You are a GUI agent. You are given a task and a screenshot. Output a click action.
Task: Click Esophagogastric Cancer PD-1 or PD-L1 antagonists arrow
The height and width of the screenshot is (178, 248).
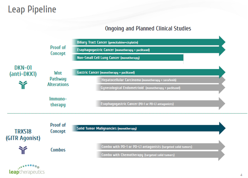(160, 104)
